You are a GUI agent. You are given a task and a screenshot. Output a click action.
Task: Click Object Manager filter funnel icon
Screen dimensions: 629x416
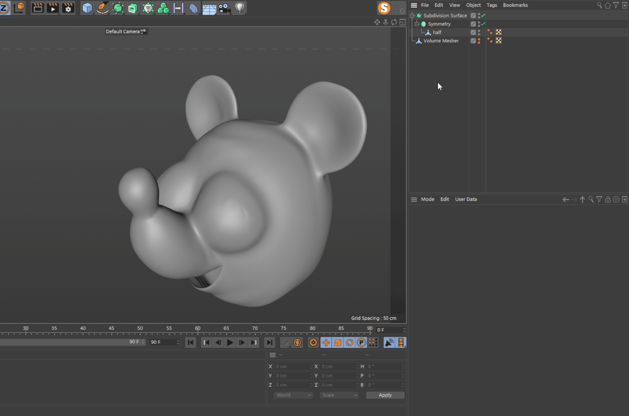point(616,5)
